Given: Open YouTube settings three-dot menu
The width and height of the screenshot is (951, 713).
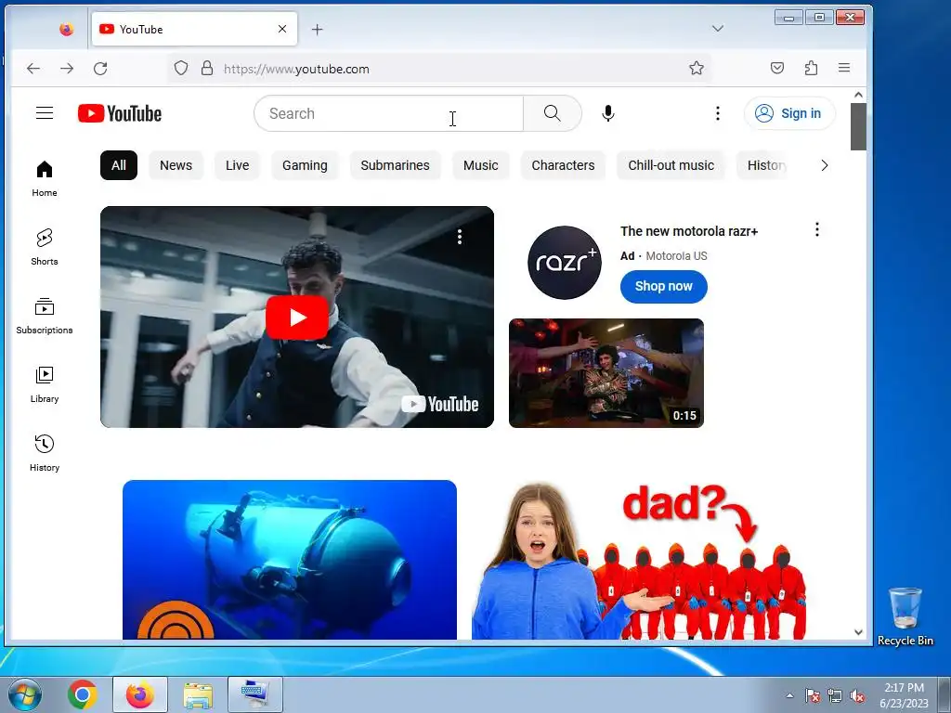Looking at the screenshot, I should tap(718, 113).
